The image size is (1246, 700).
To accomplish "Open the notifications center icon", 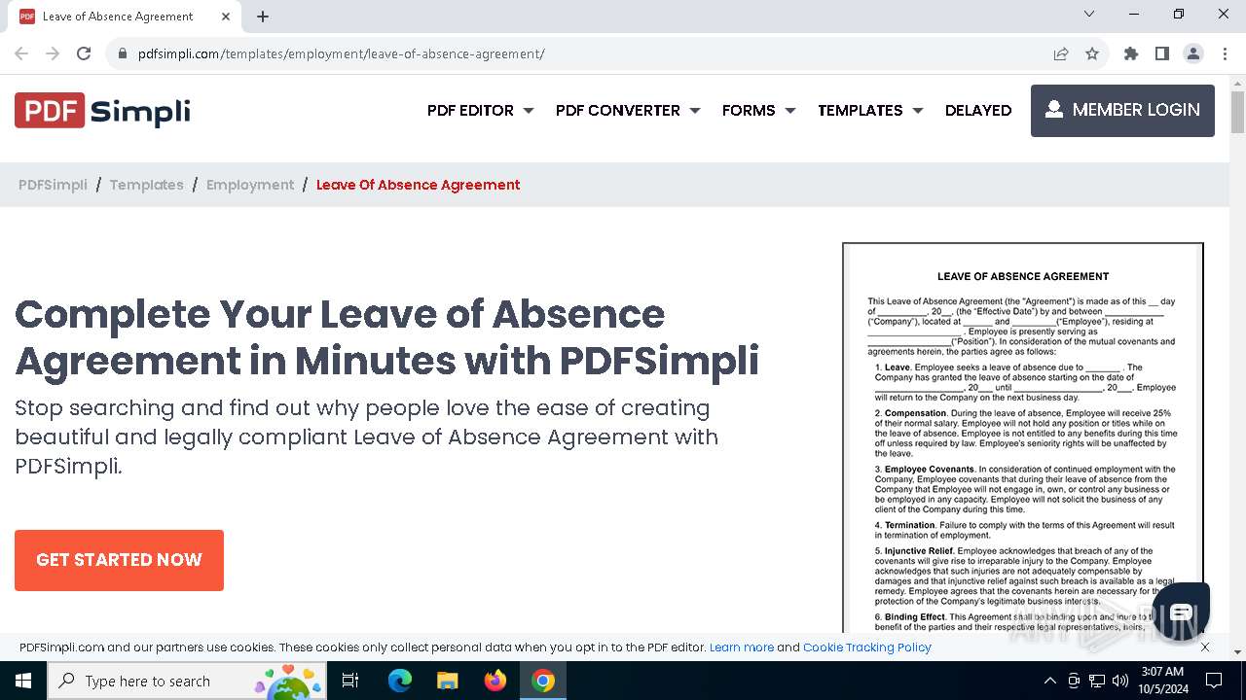I will [x=1214, y=681].
